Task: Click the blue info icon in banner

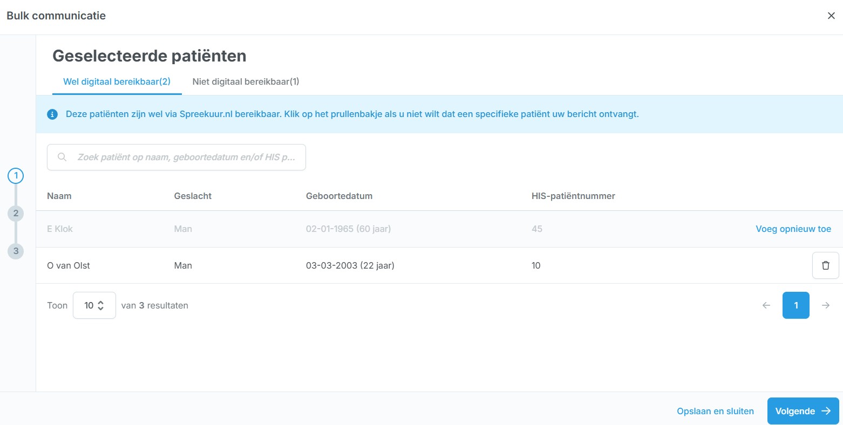Action: click(x=52, y=114)
